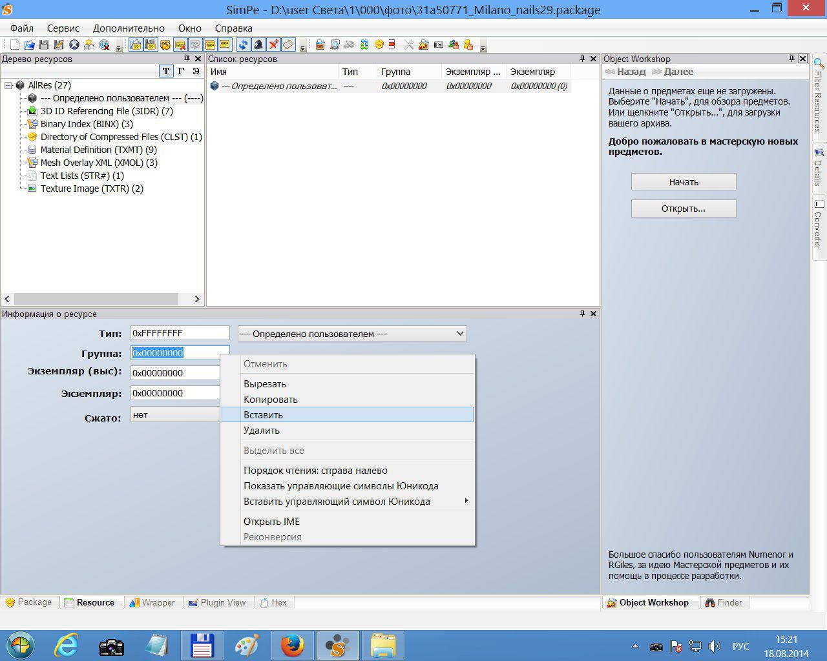Open Firefox from the taskbar
The image size is (827, 661).
(x=292, y=645)
